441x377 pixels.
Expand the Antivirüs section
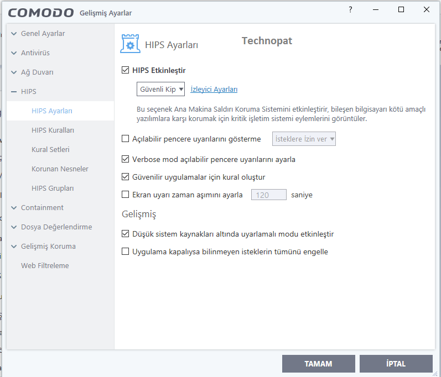(14, 53)
